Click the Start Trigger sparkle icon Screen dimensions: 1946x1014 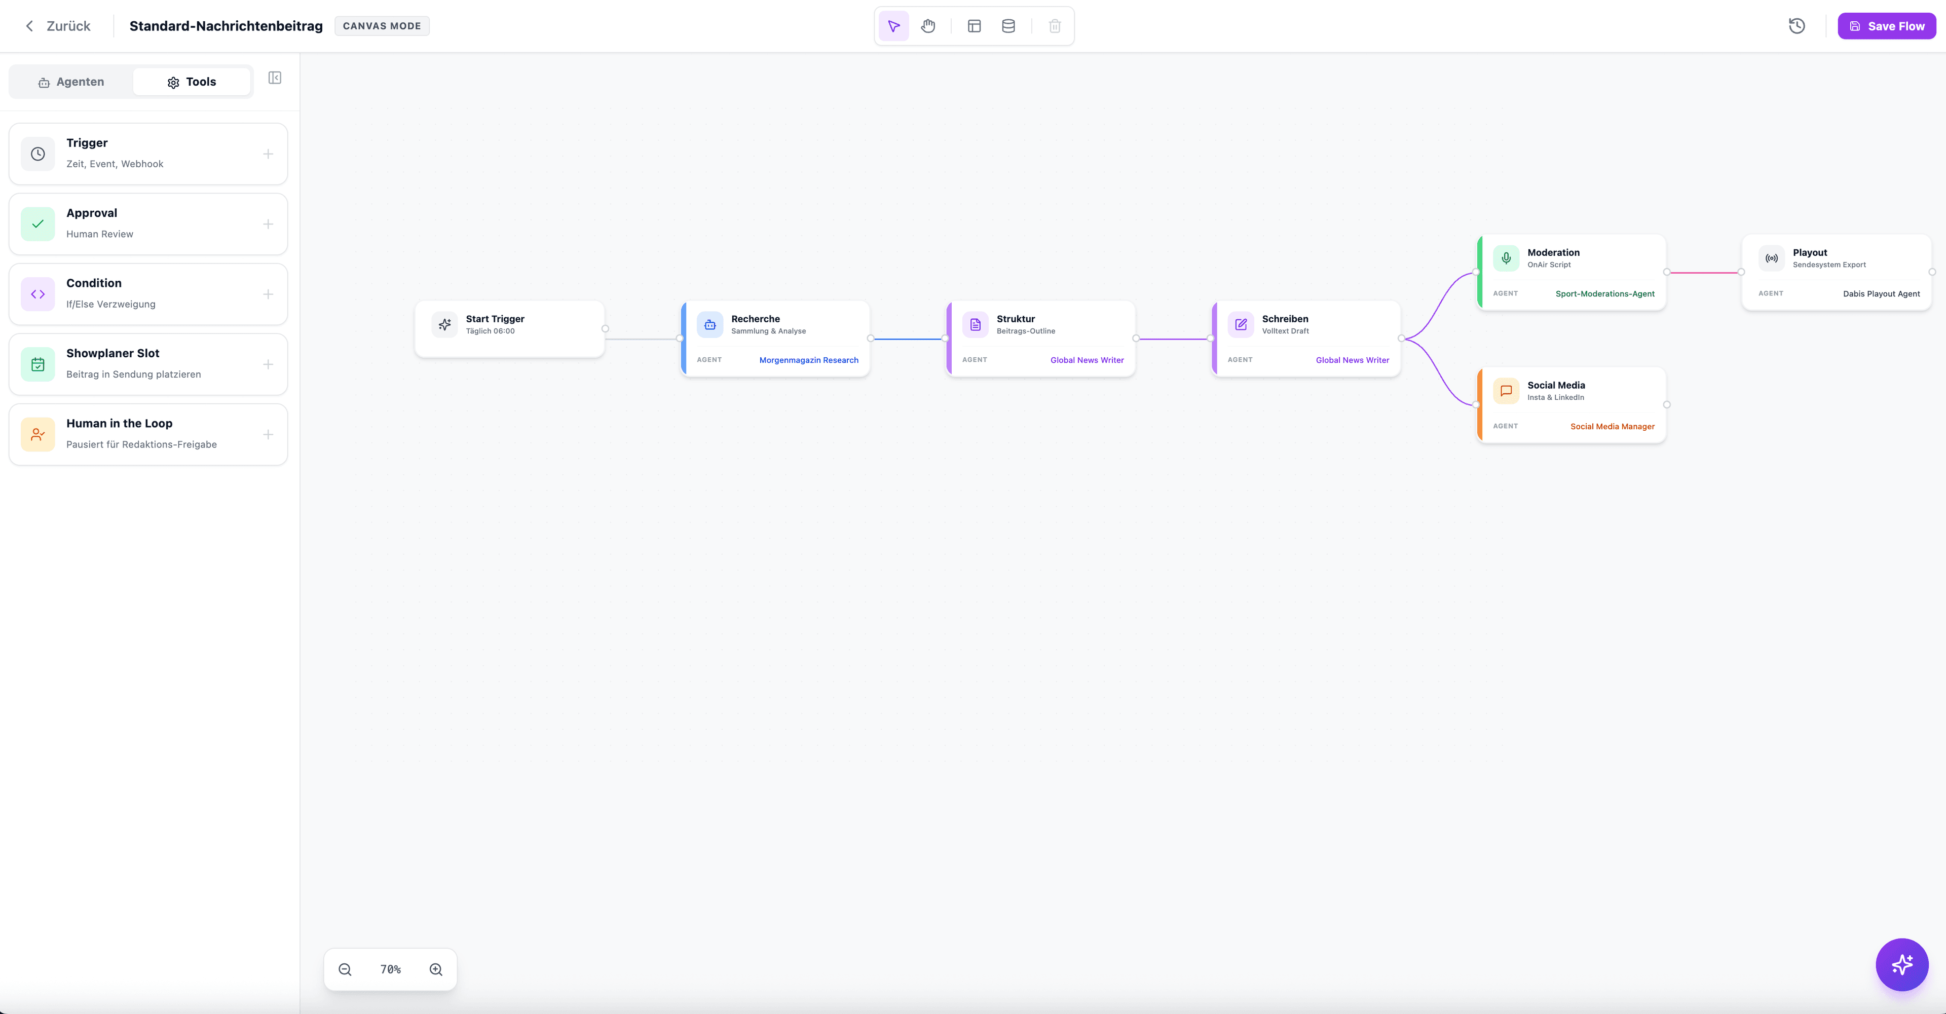pyautogui.click(x=445, y=324)
